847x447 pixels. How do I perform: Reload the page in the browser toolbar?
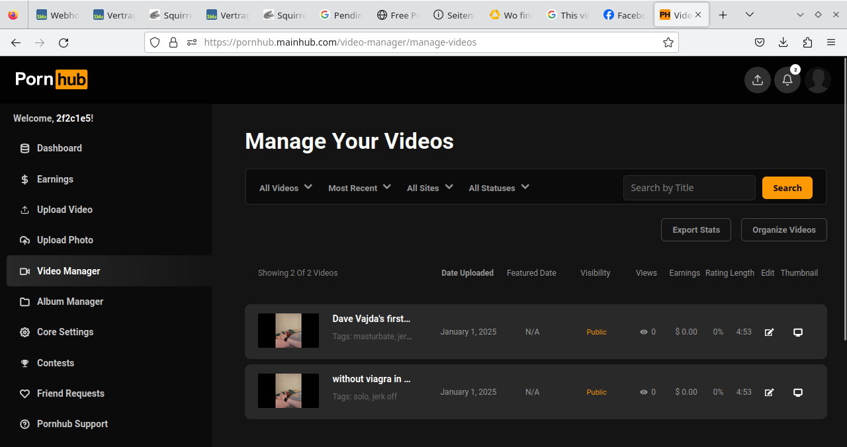click(64, 42)
